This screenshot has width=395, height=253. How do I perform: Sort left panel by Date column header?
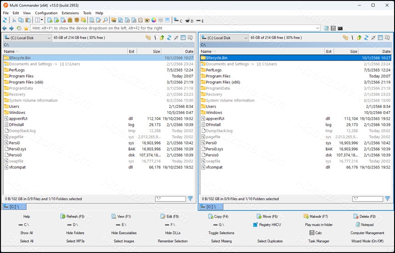[178, 51]
